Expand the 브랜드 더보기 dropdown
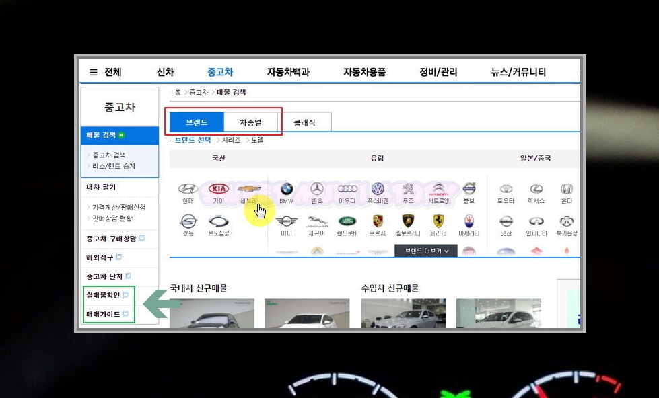The height and width of the screenshot is (398, 659). click(x=425, y=251)
